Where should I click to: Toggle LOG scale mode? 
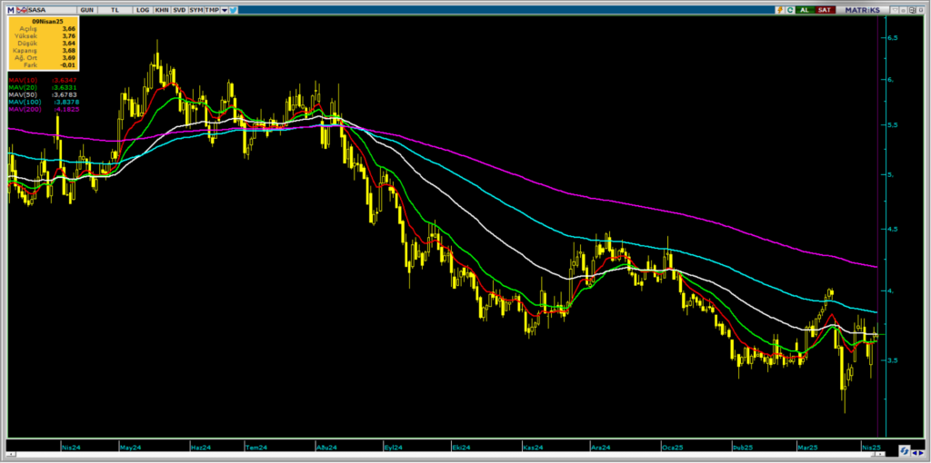click(x=143, y=9)
